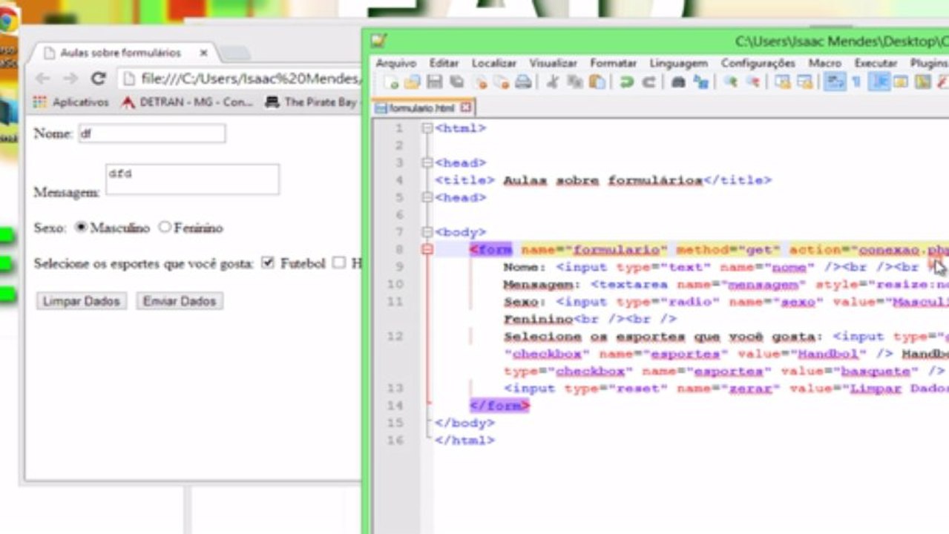Save all files icon in Notepad++
The image size is (949, 534).
pyautogui.click(x=456, y=82)
